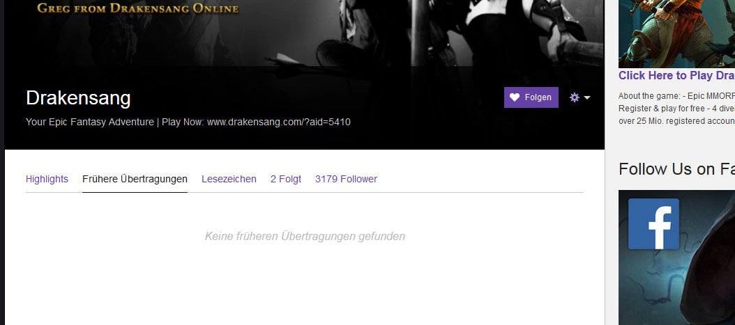The image size is (735, 325).
Task: Click the Greg from Drakensang Online banner text
Action: (x=138, y=8)
